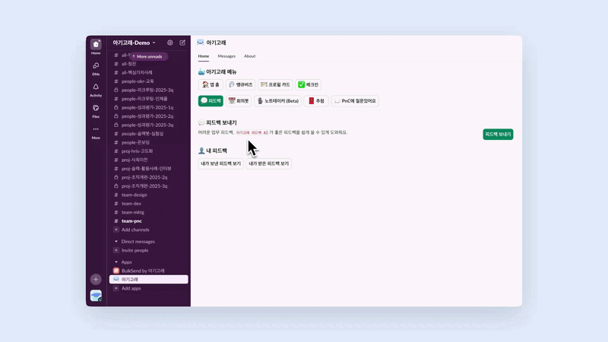
Task: Open private channel people-성과평가-2025-3q
Action: pos(149,125)
